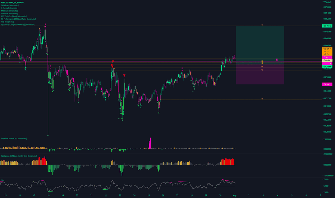Image resolution: width=335 pixels, height=198 pixels.
Task: Click the 0.046000 price axis label
Action: tap(327, 39)
